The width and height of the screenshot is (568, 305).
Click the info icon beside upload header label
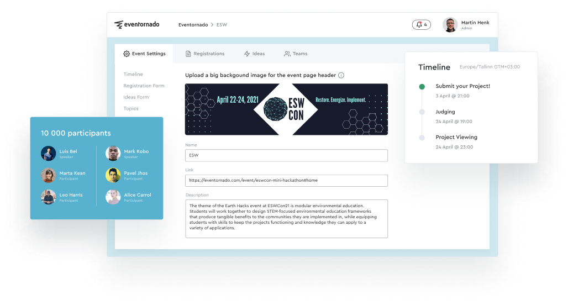[x=341, y=75]
